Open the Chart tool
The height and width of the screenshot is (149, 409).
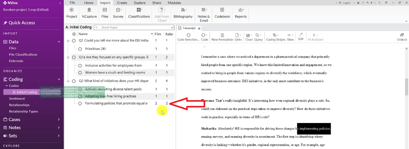[249, 37]
